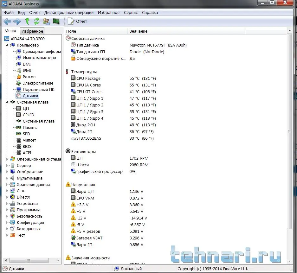The image size is (297, 273).
Task: Click the Память memory module icon
Action: pos(19,127)
